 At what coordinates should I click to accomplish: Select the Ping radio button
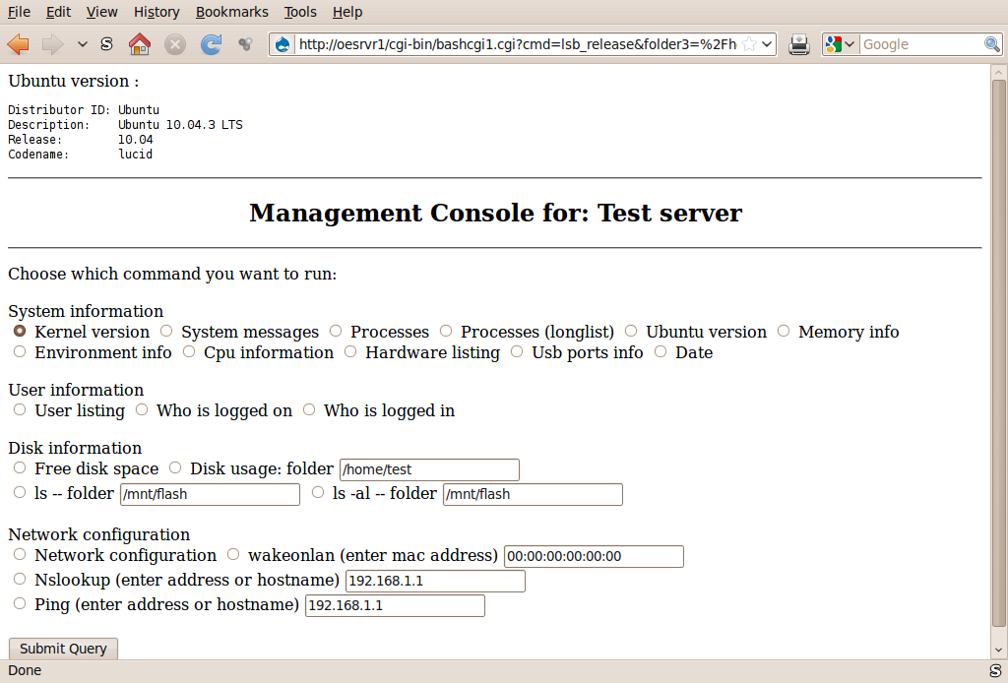coord(20,603)
